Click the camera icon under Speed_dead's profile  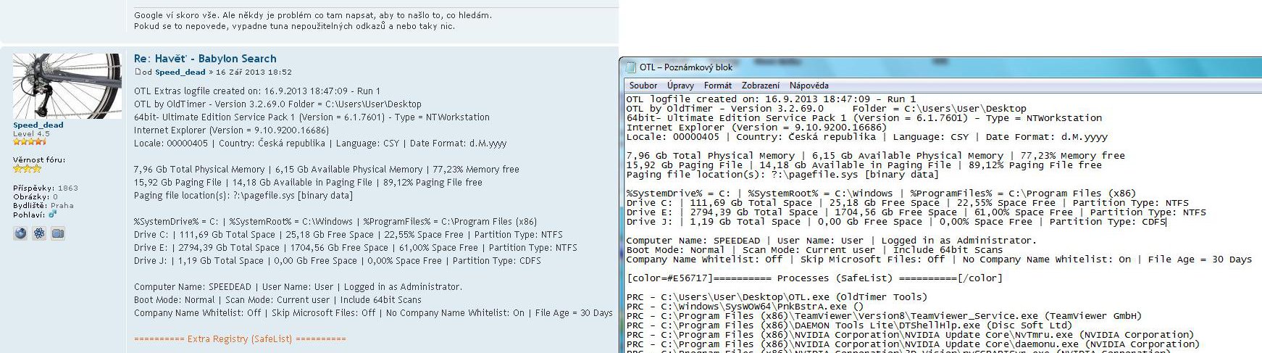(58, 233)
